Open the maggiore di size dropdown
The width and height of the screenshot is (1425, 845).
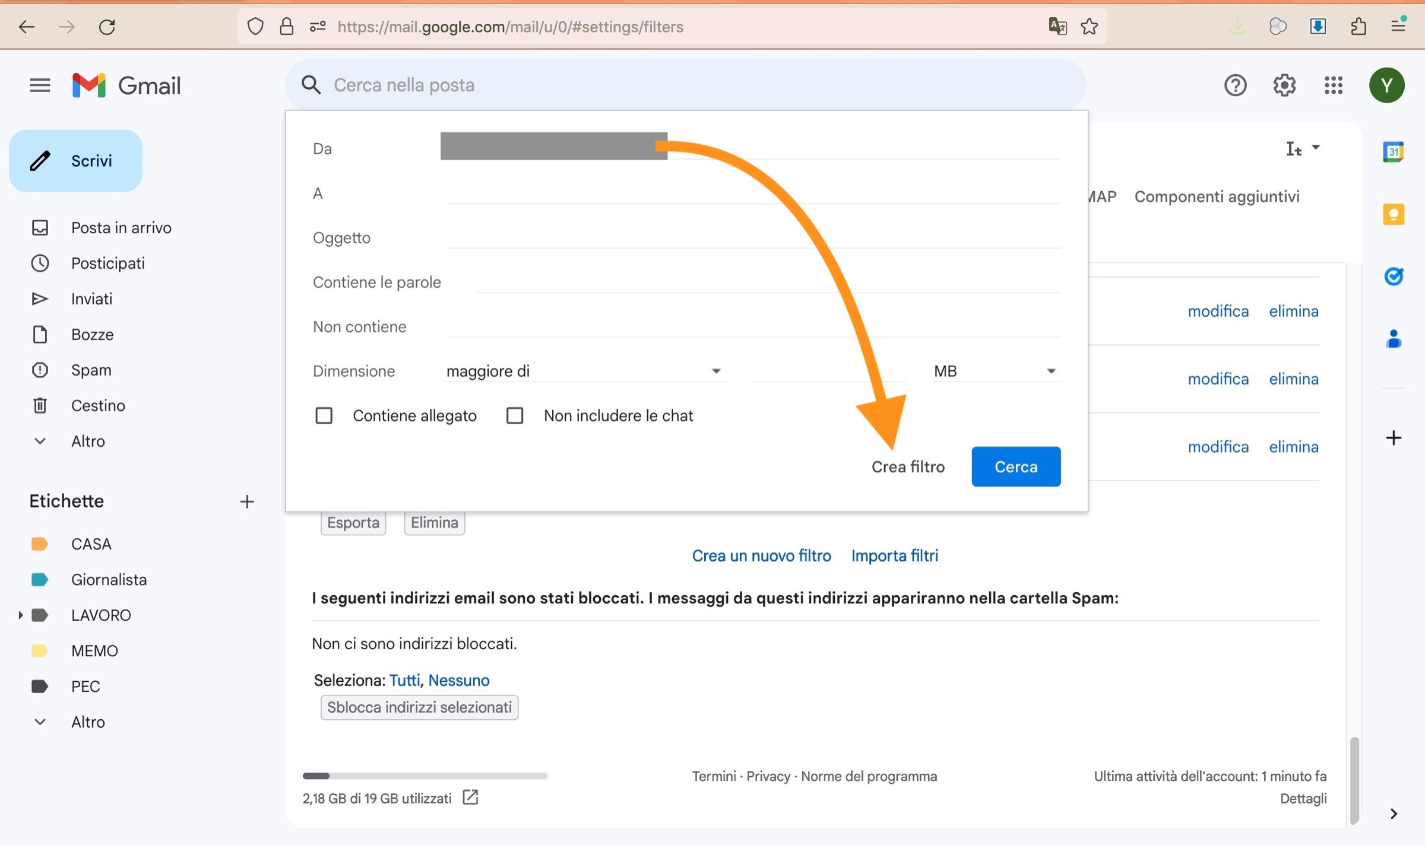[x=584, y=371]
